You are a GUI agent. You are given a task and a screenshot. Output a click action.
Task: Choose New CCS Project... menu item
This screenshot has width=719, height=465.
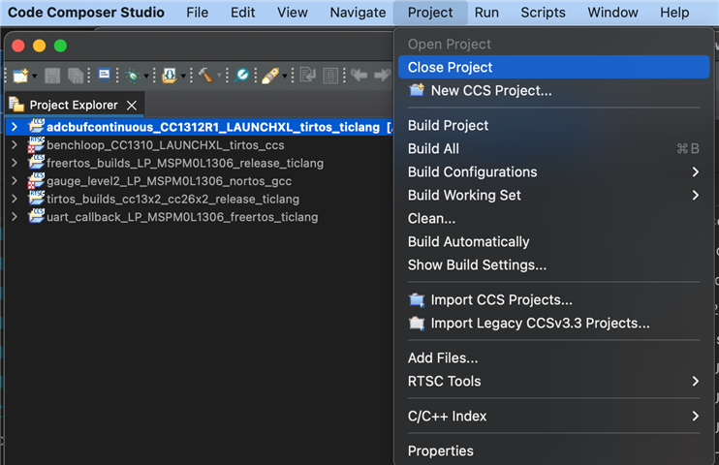coord(554,91)
